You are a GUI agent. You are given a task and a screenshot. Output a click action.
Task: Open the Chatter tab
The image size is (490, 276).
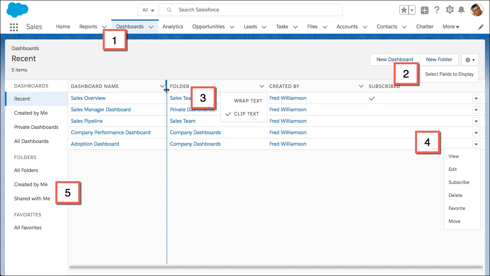click(x=425, y=27)
